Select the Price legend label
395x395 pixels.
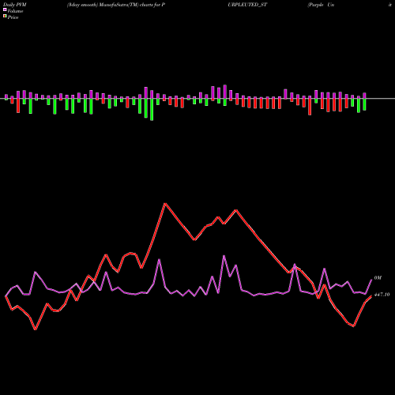(x=13, y=17)
